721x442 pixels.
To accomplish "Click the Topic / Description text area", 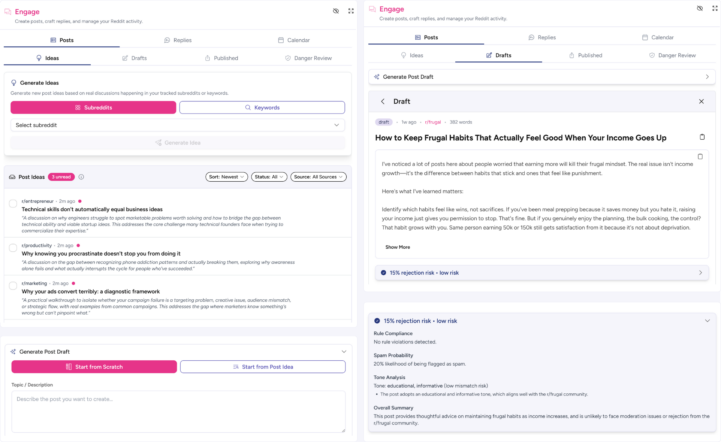I will 178,411.
